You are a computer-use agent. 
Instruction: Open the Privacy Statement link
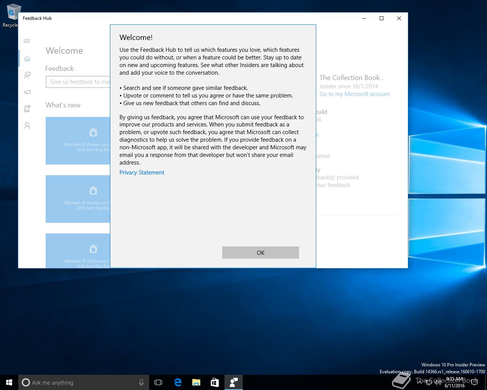142,173
